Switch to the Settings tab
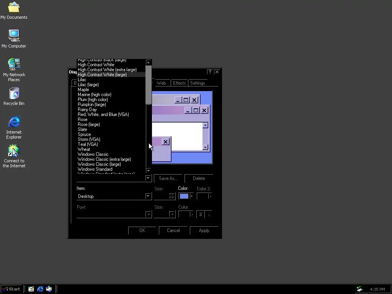Screen dimensions: 392x294 198,83
